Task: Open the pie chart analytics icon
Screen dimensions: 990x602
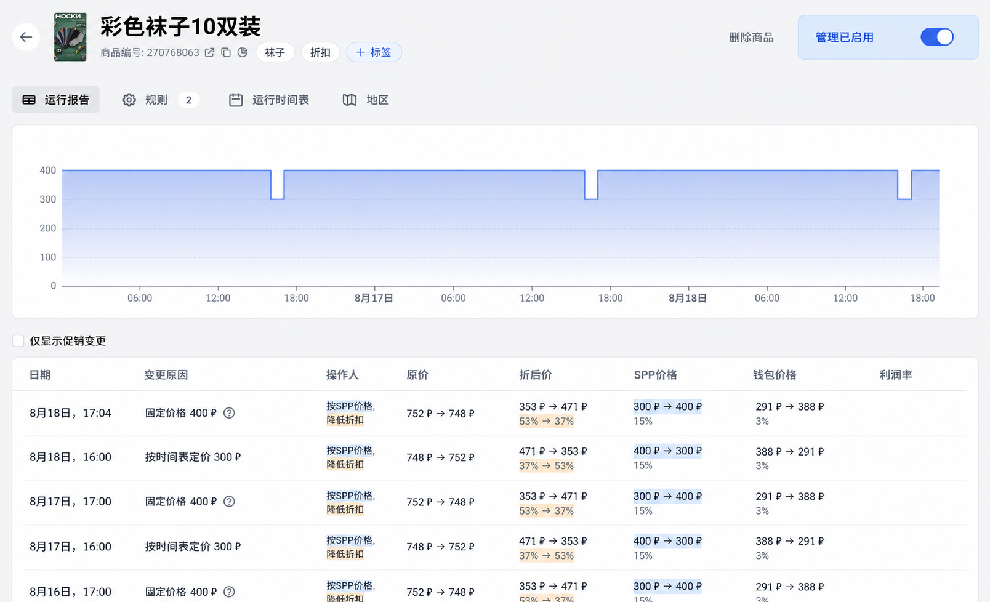Action: coord(243,52)
